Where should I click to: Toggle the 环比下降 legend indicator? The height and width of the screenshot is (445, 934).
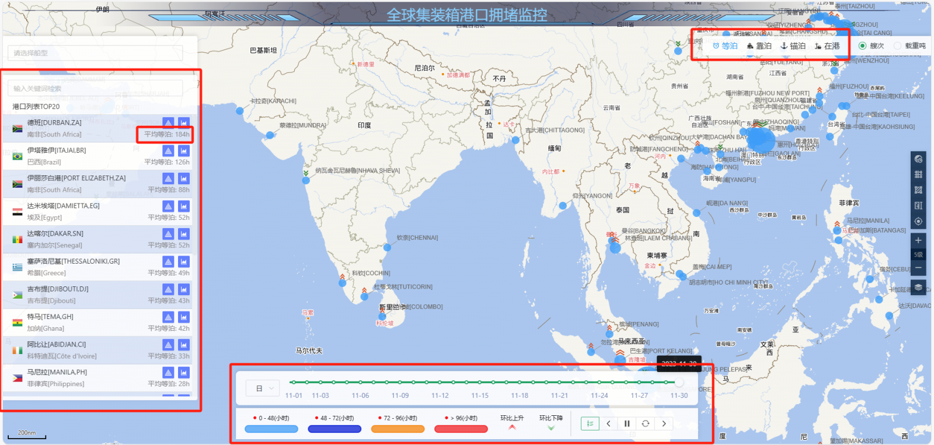tap(551, 422)
